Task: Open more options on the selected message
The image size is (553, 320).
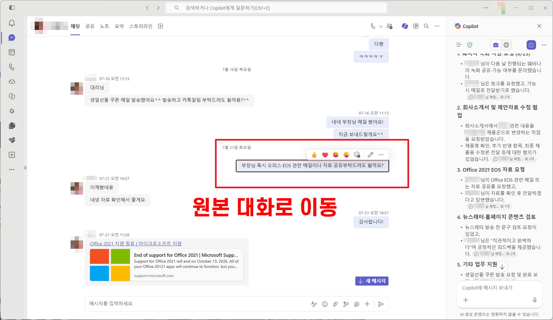Action: click(381, 155)
